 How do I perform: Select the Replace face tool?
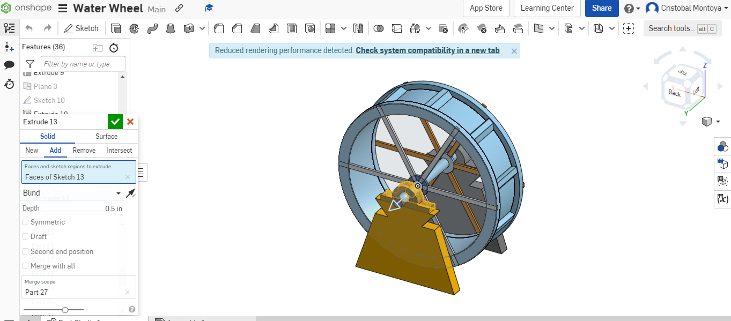(x=518, y=28)
